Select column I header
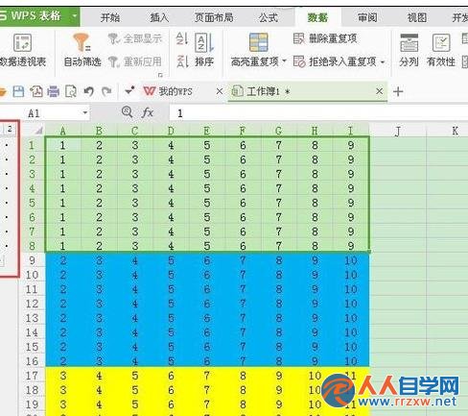Screen dimensions: 468x416 pos(351,131)
